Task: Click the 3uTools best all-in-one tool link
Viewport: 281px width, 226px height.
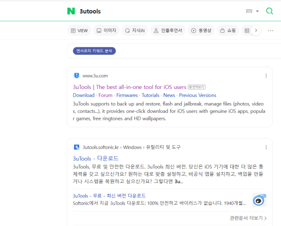Action: pos(129,87)
